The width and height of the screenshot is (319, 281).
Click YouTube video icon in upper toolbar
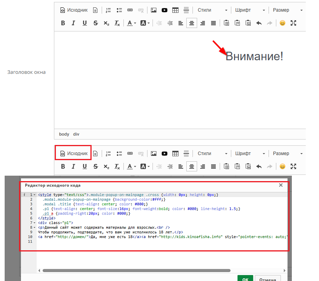165,10
